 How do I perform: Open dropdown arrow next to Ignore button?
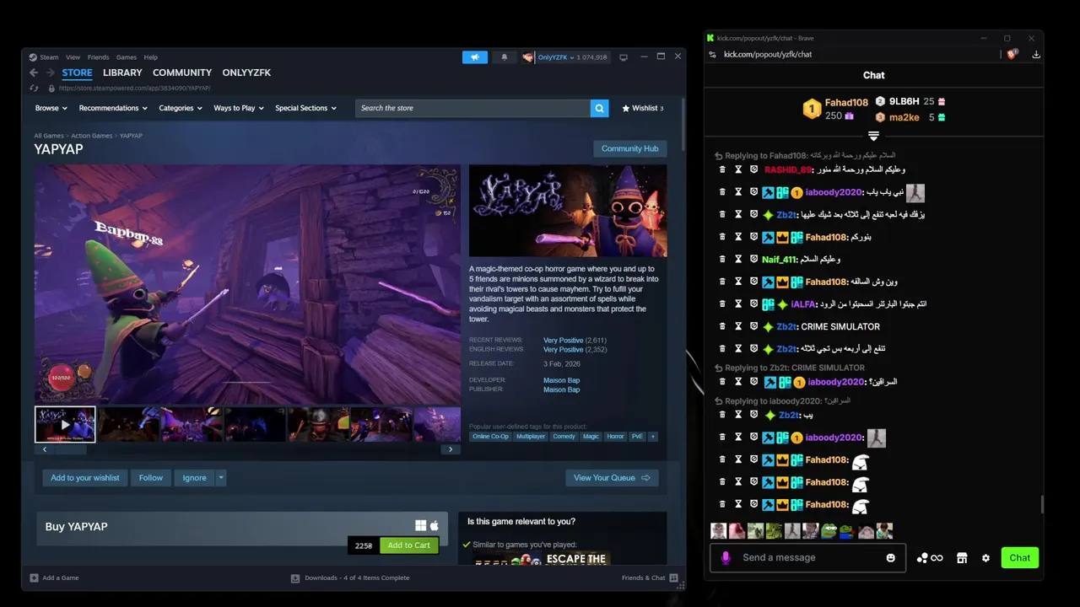221,478
